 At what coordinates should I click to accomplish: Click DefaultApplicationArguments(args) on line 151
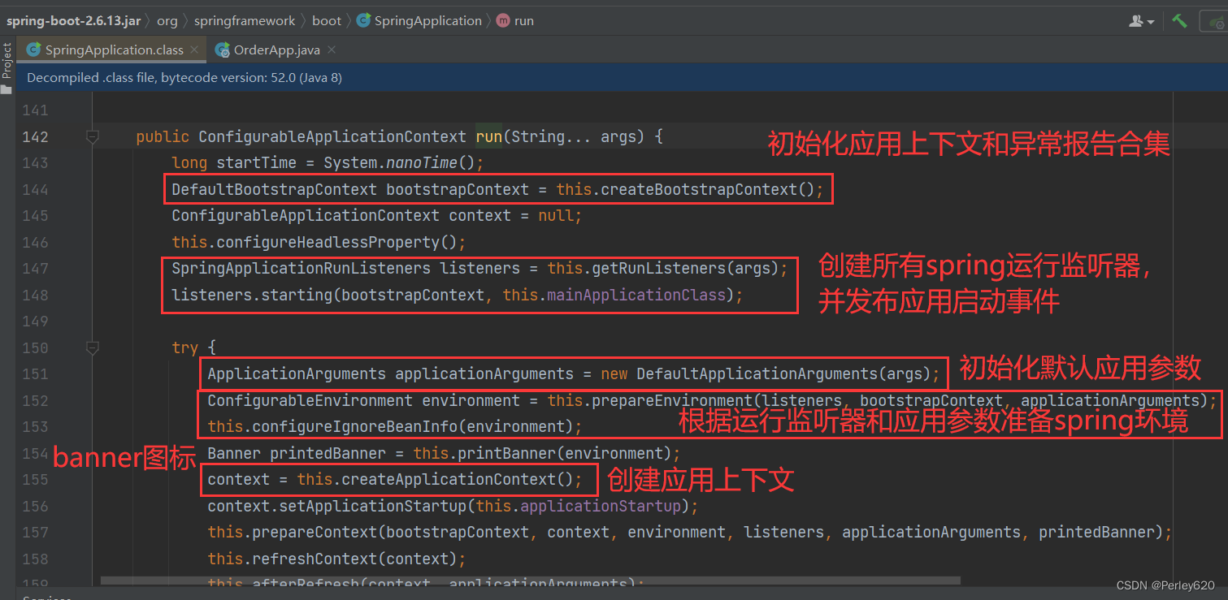click(783, 374)
